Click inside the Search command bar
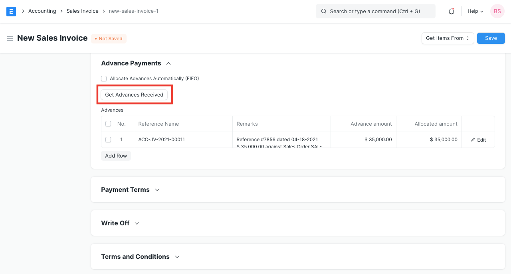Viewport: 511px width, 274px height. pyautogui.click(x=375, y=11)
